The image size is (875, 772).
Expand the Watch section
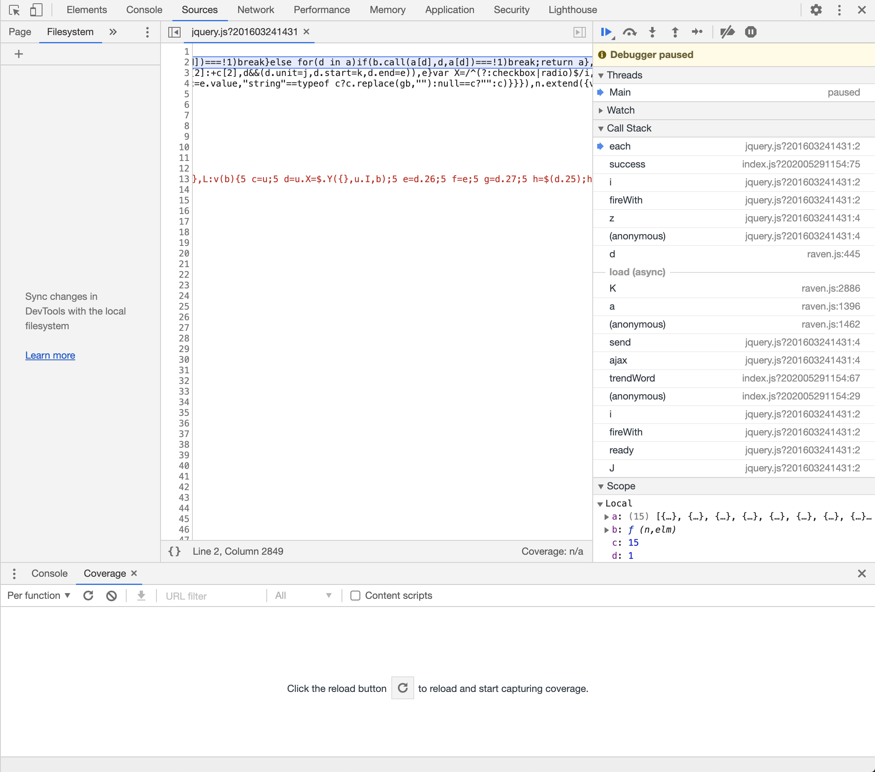[620, 110]
